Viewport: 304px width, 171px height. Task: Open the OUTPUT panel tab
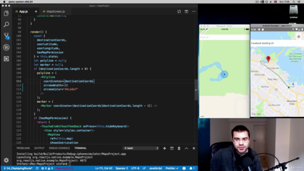pyautogui.click(x=39, y=148)
